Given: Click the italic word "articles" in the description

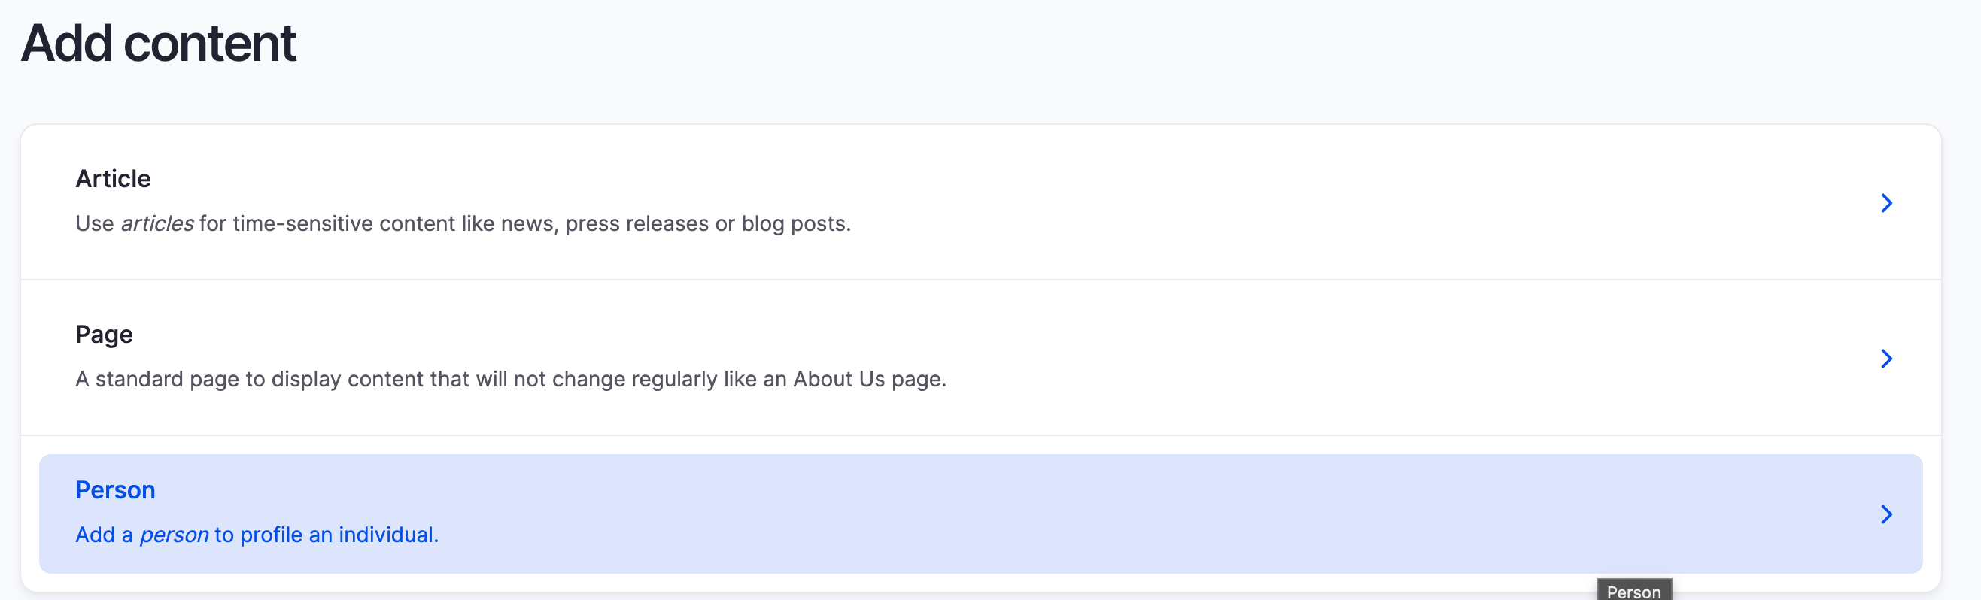Looking at the screenshot, I should tap(157, 223).
